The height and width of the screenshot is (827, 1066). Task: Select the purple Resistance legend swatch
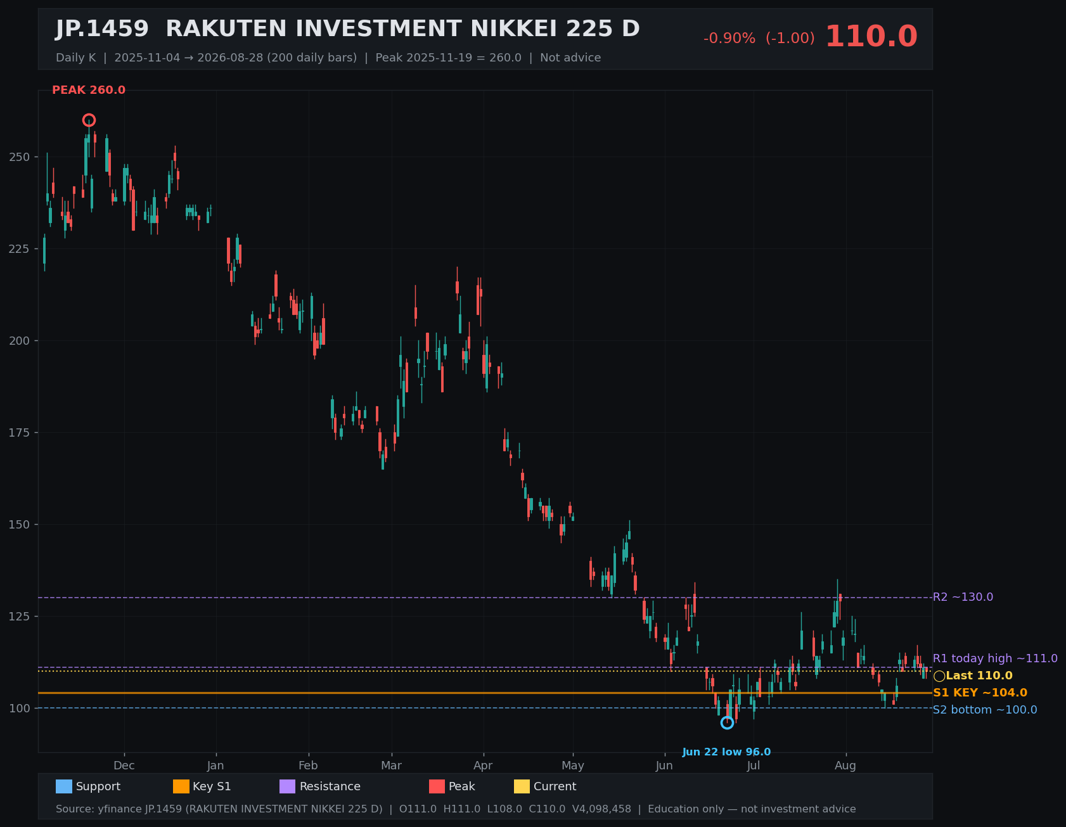(x=288, y=786)
